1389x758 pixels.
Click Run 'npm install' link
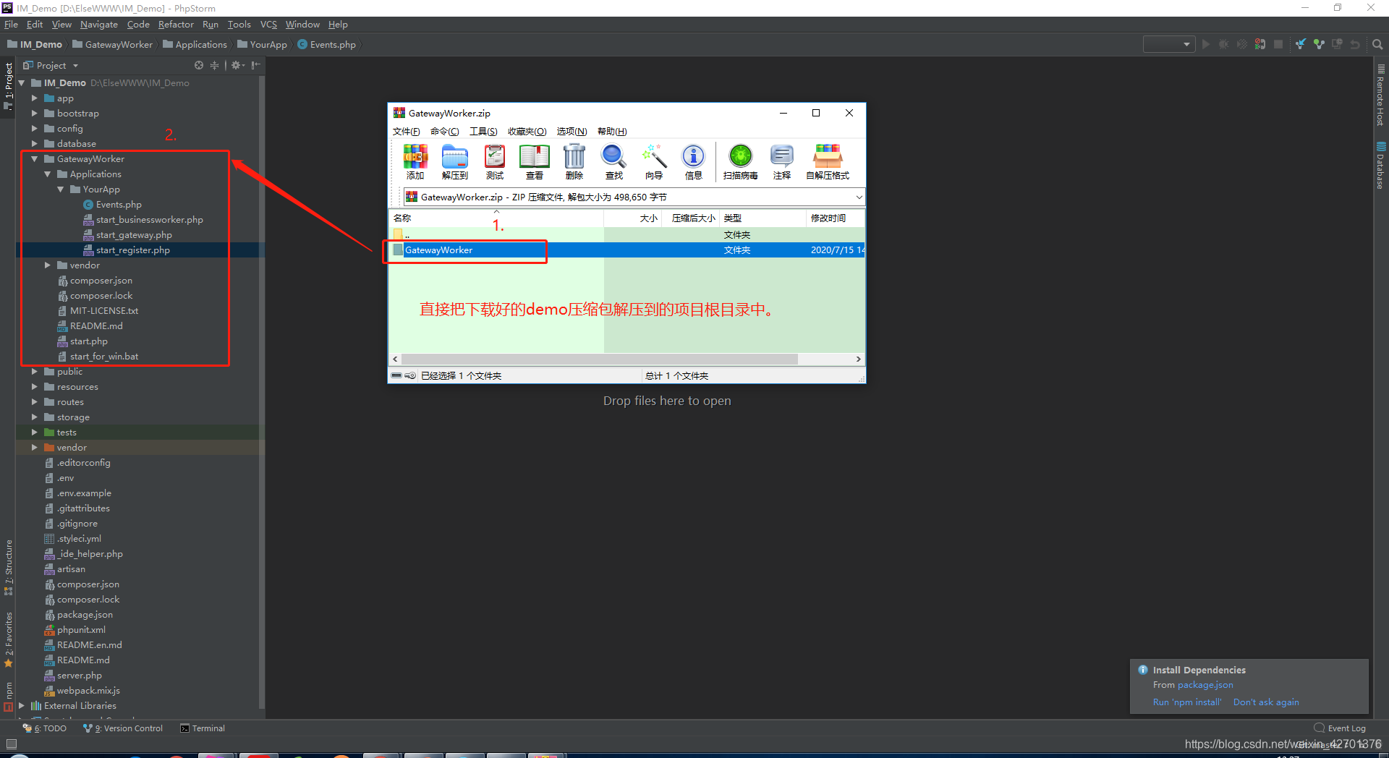tap(1186, 702)
